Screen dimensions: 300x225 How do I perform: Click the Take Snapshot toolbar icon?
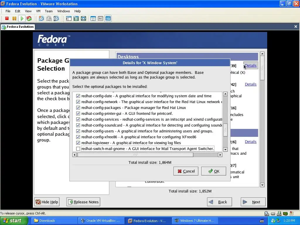pos(41,18)
